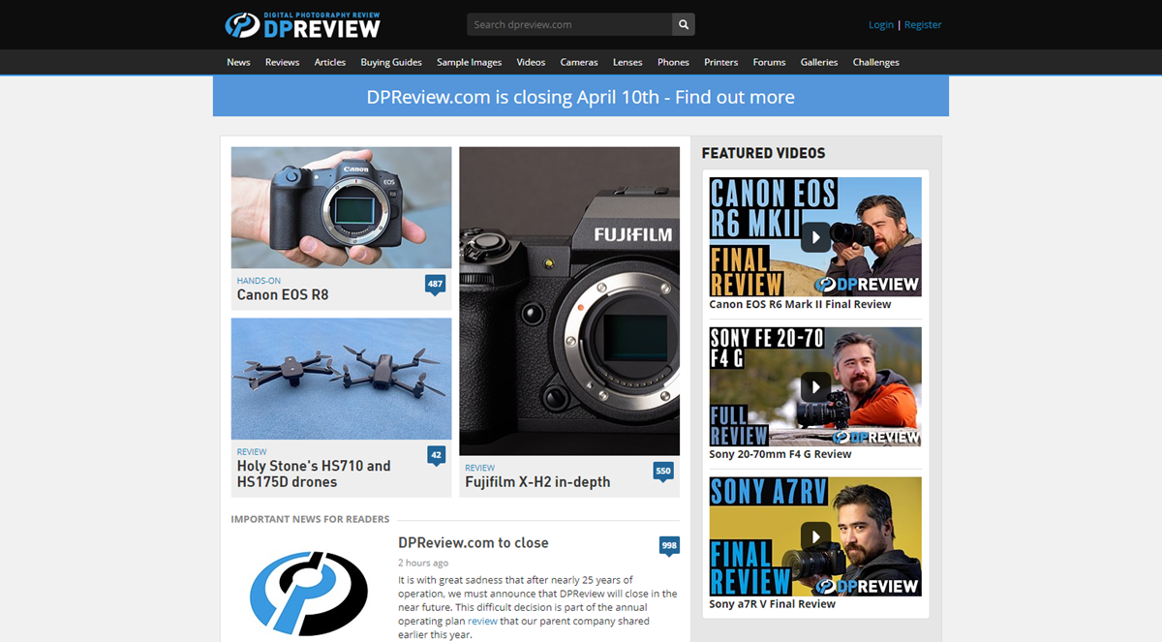Image resolution: width=1162 pixels, height=642 pixels.
Task: Click the DPReview logo image beside the closing article
Action: click(x=308, y=593)
